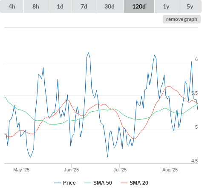202x194 pixels.
Task: Click the price peak in mid June
Action: point(88,53)
